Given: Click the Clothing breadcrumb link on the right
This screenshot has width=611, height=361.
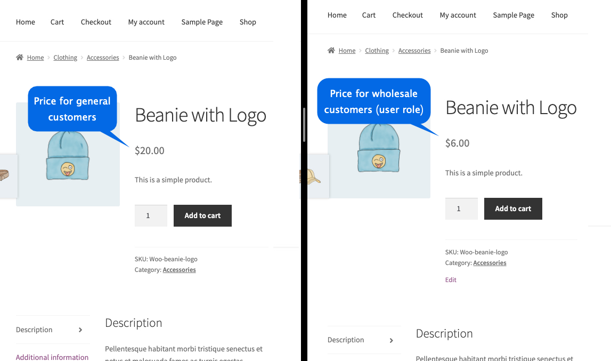Looking at the screenshot, I should point(377,50).
